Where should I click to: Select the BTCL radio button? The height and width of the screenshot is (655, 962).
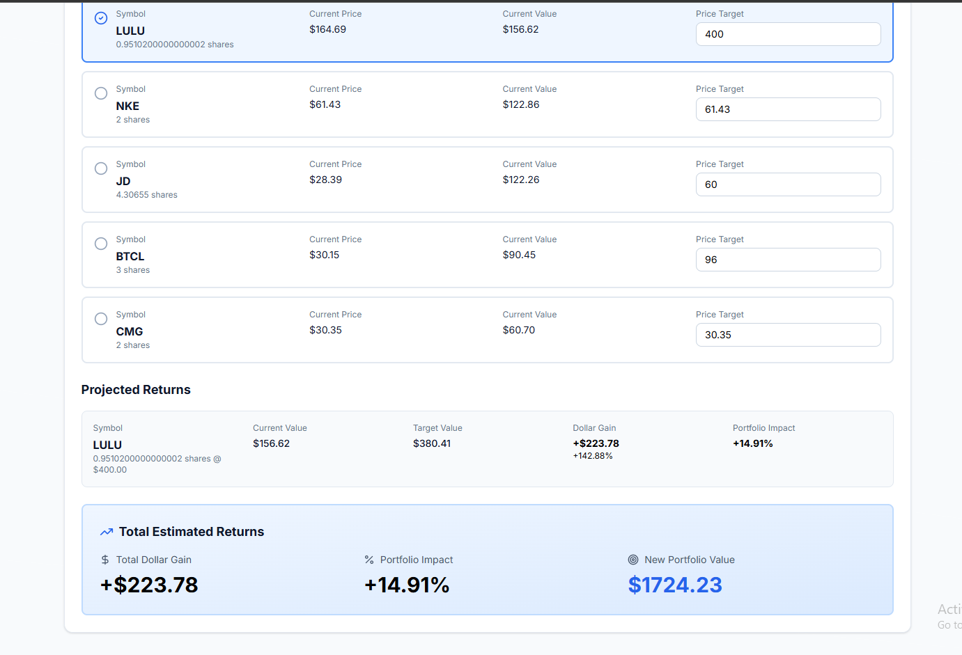100,244
